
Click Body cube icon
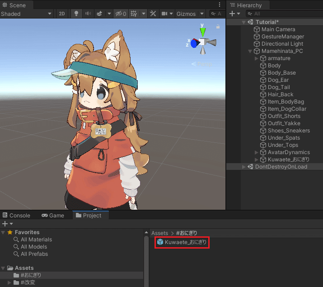click(x=263, y=66)
